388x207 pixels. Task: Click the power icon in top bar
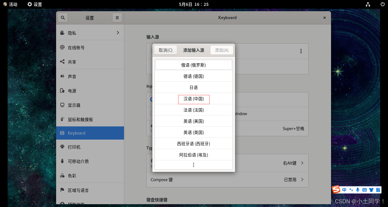tap(382, 4)
